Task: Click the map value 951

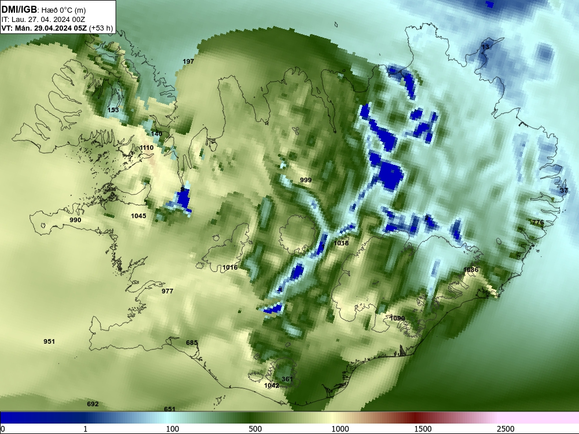Action: (49, 342)
